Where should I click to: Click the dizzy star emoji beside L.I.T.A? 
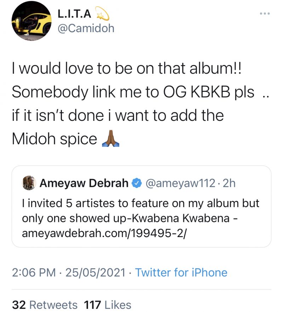(102, 13)
